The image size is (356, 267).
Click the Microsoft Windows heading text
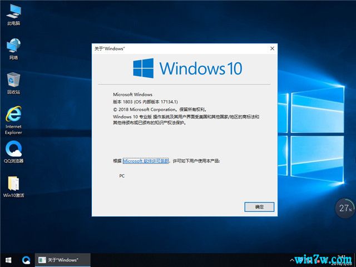[x=132, y=95]
